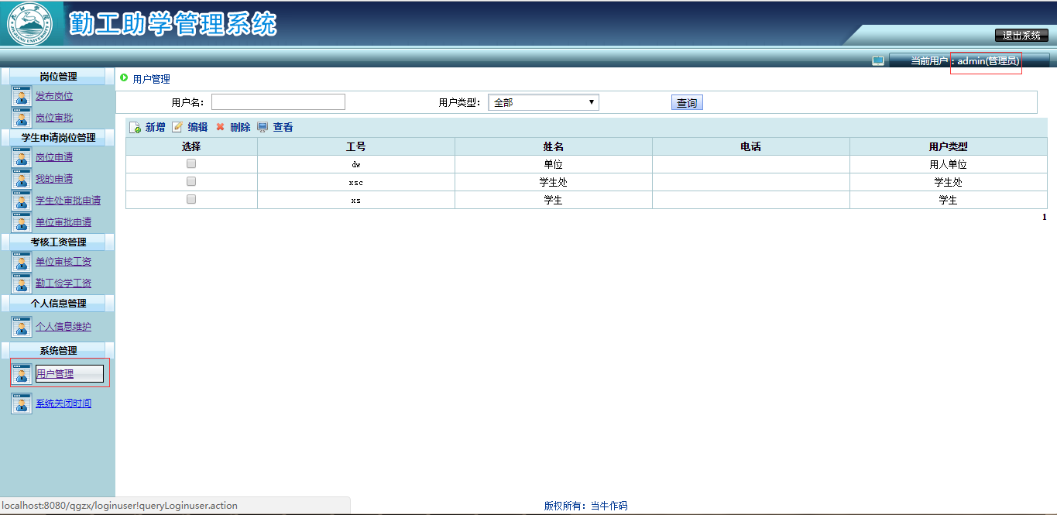Click the 姓名 column header
Screen dimensions: 1057x515
pos(554,146)
